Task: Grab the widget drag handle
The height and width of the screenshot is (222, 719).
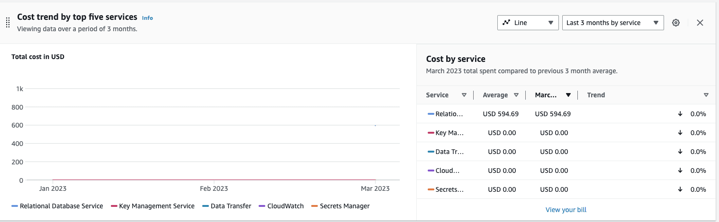Action: pos(8,23)
